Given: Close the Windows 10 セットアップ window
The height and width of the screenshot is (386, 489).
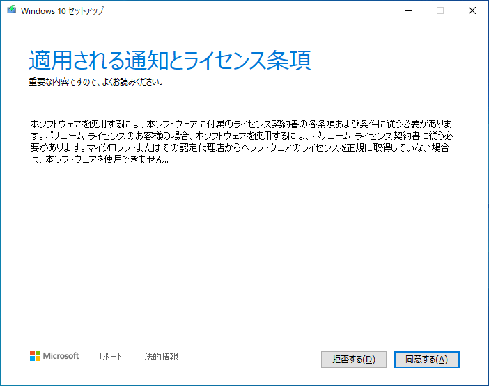Looking at the screenshot, I should pos(472,10).
